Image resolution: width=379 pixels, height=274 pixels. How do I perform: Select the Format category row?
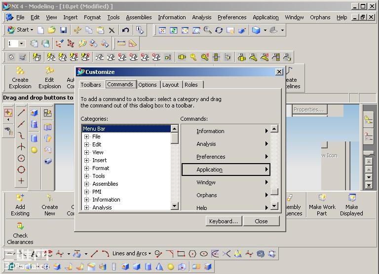pos(101,168)
